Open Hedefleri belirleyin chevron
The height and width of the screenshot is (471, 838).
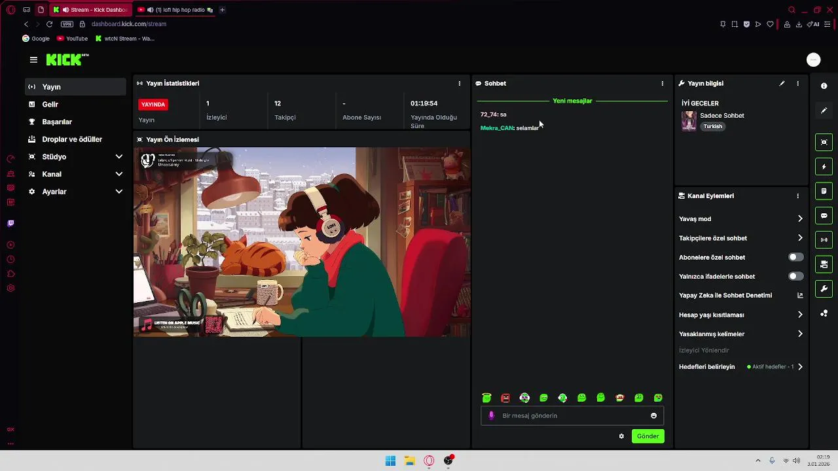point(799,367)
